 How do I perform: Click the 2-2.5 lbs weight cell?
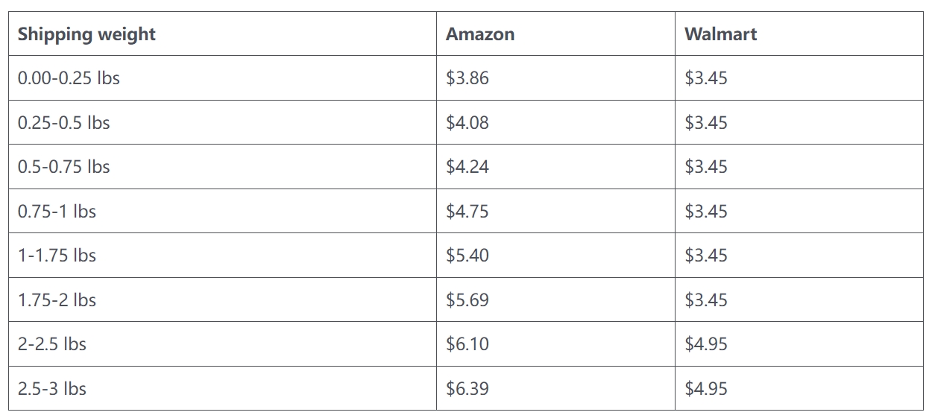tap(222, 343)
